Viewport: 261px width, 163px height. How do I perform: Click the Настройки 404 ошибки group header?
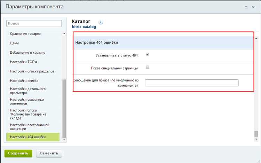[x=164, y=42]
